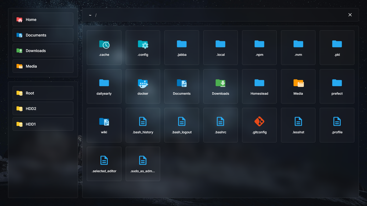Open the .npm folder icon
Image resolution: width=367 pixels, height=206 pixels.
259,44
